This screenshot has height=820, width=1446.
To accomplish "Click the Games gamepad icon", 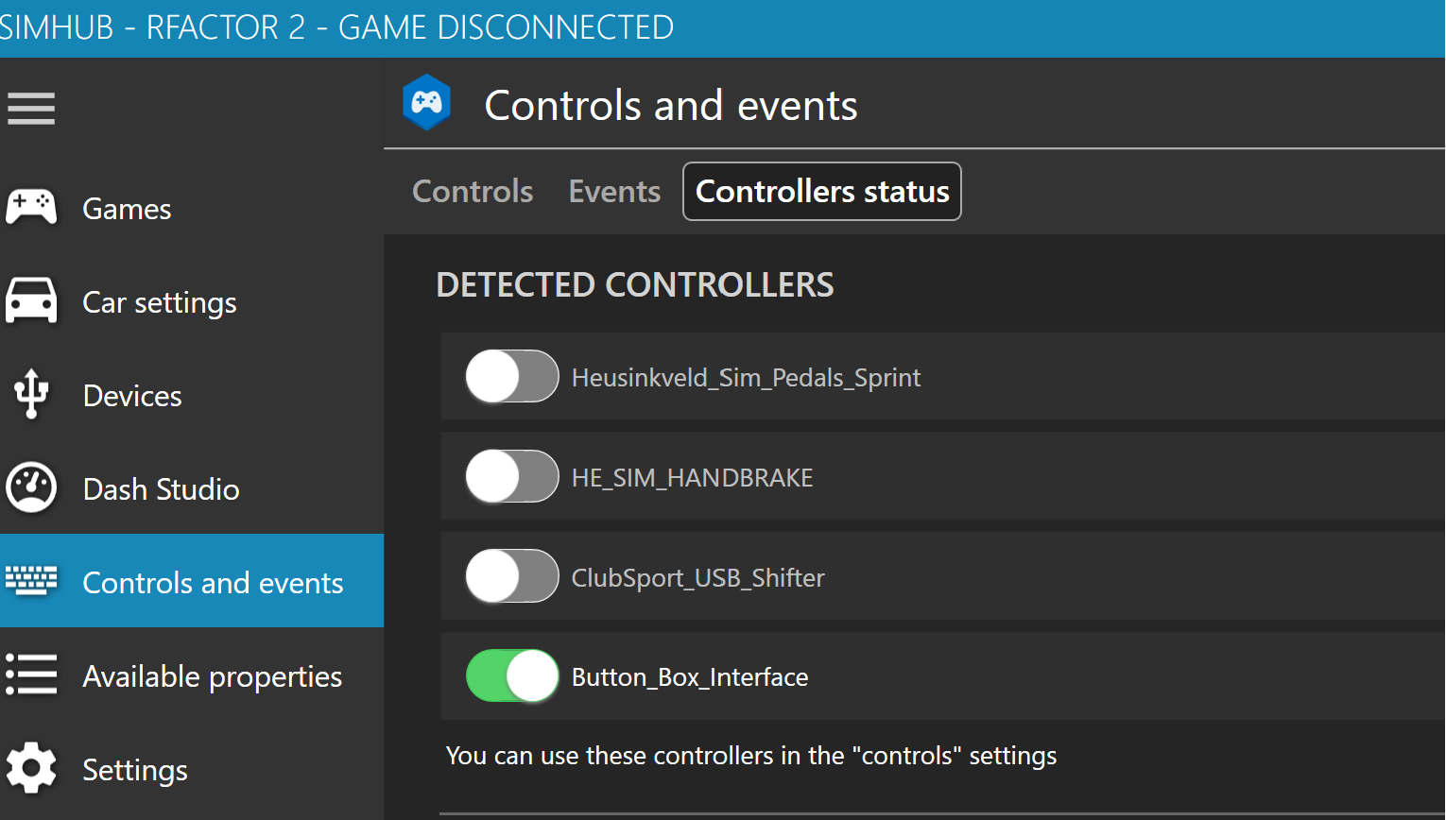I will pos(31,207).
